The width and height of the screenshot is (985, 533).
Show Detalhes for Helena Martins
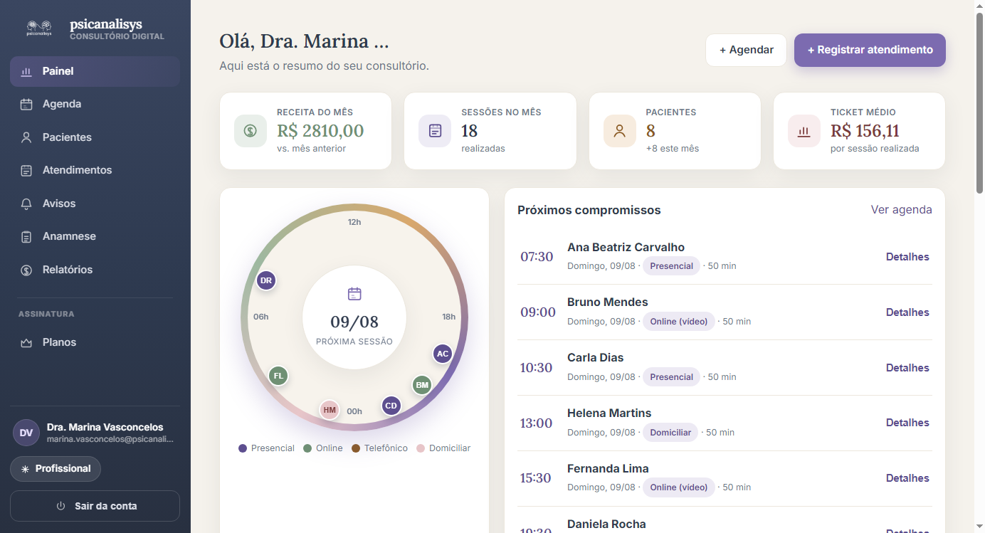pos(907,423)
